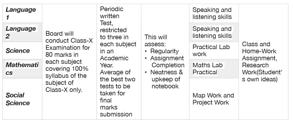Click the 'This will assess:' heading

click(x=156, y=41)
